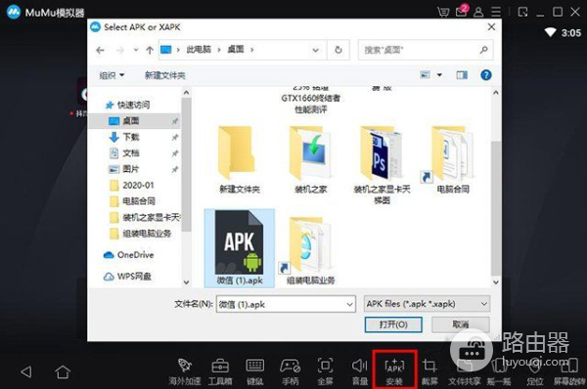587x389 pixels.
Task: Select 文档 in navigation pane
Action: pos(131,153)
